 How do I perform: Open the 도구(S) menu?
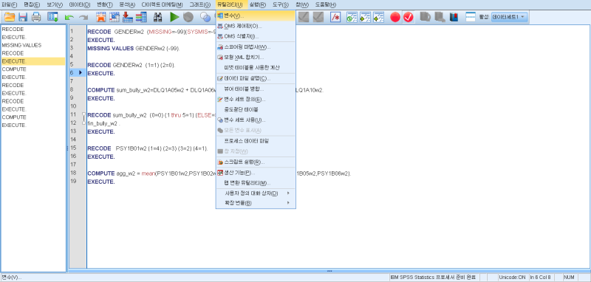point(281,5)
